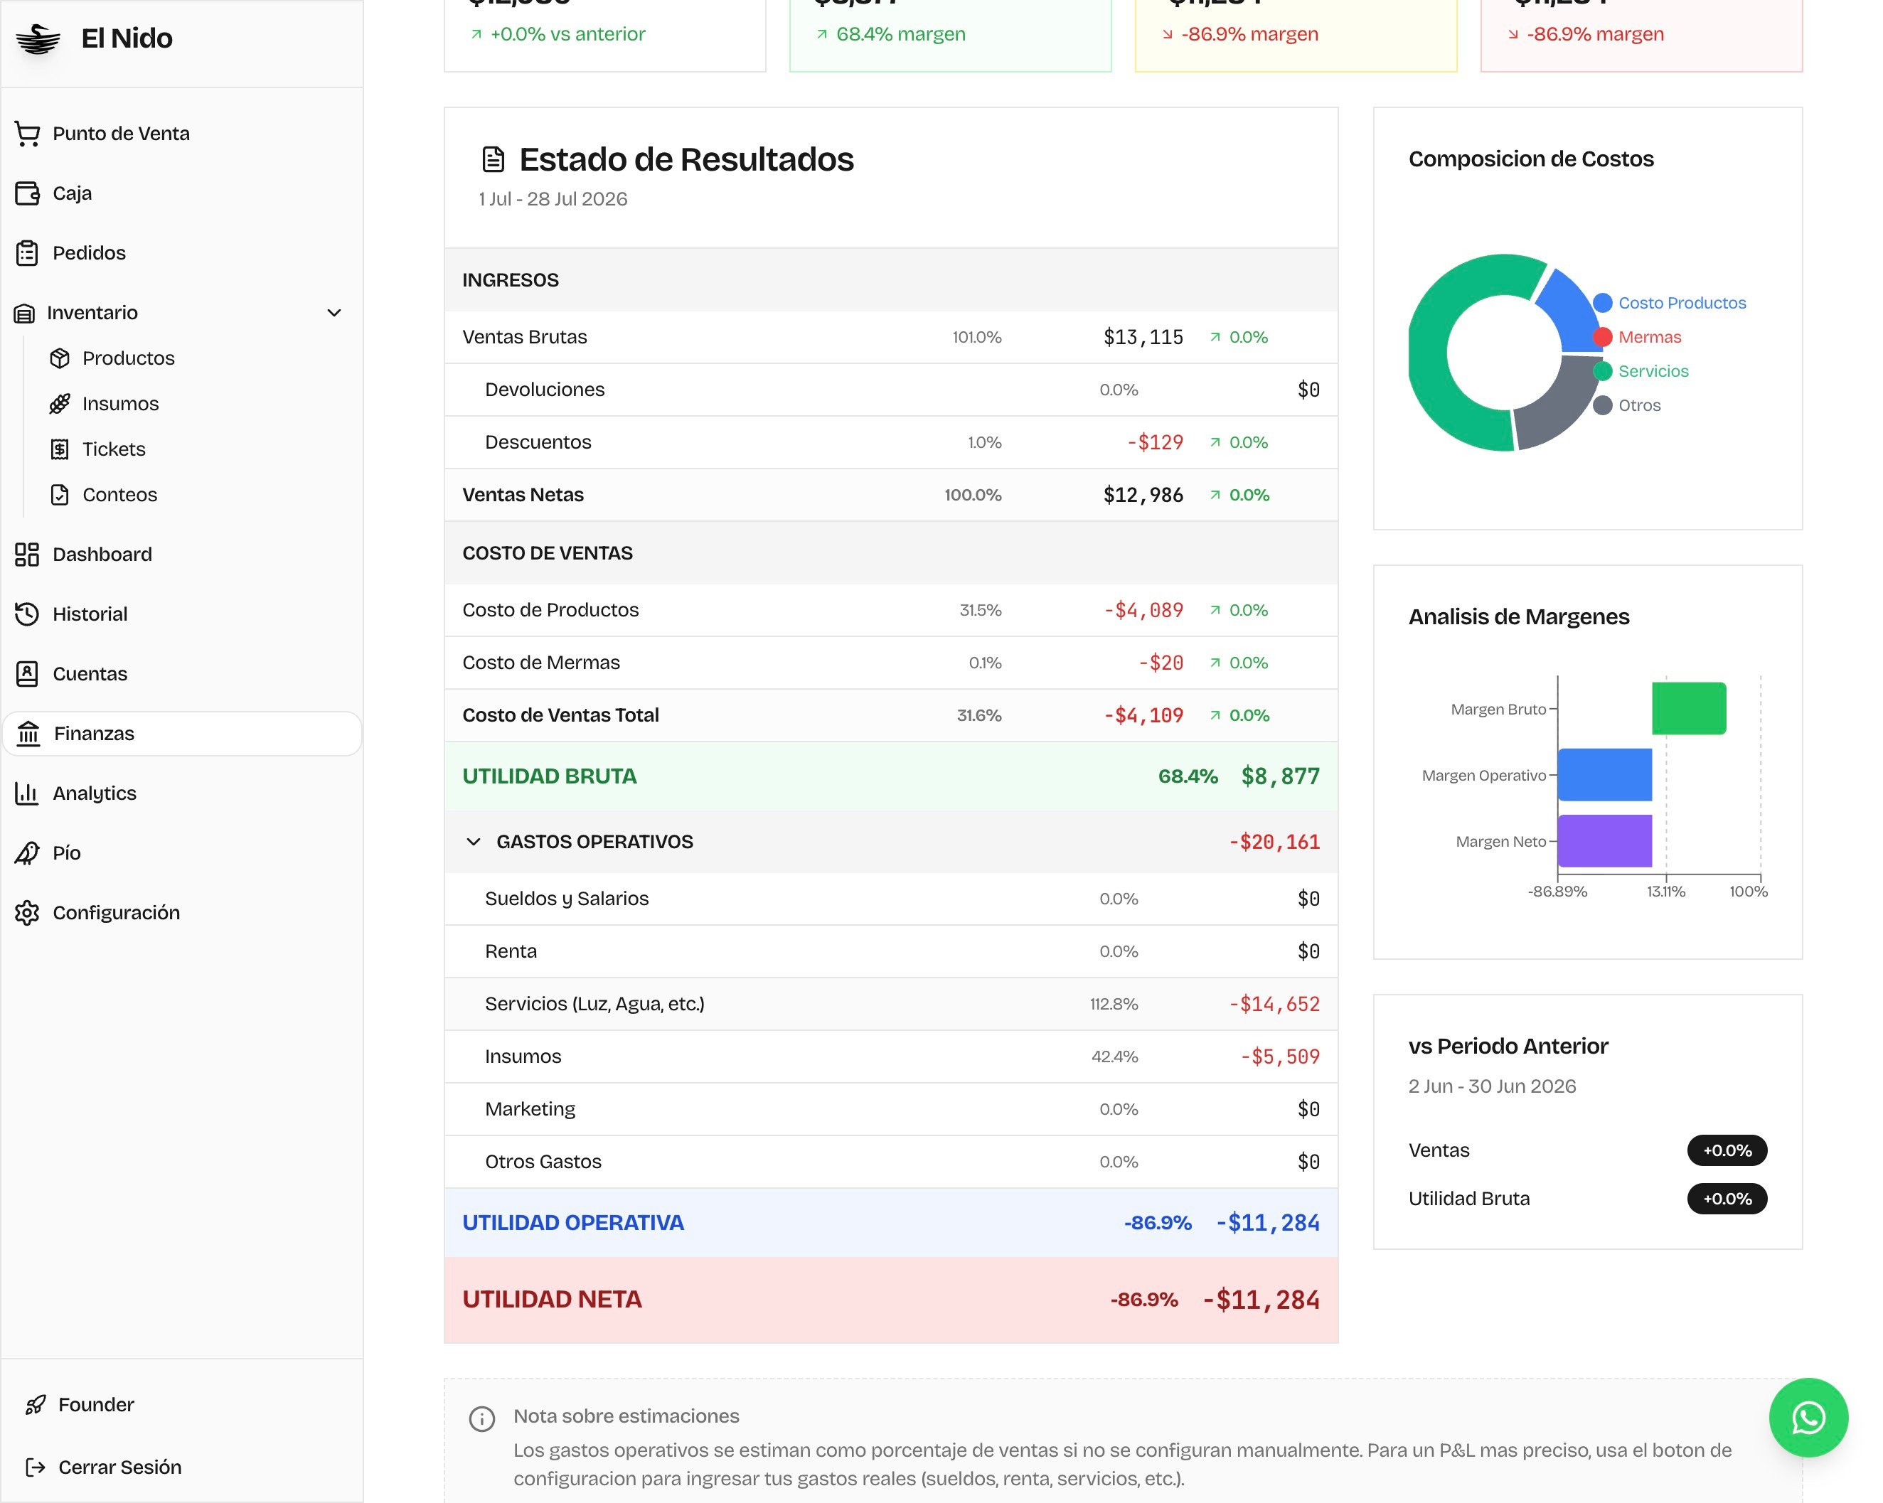Click the info icon beside Nota sobre estimaciones
This screenshot has width=1883, height=1503.
click(x=482, y=1418)
